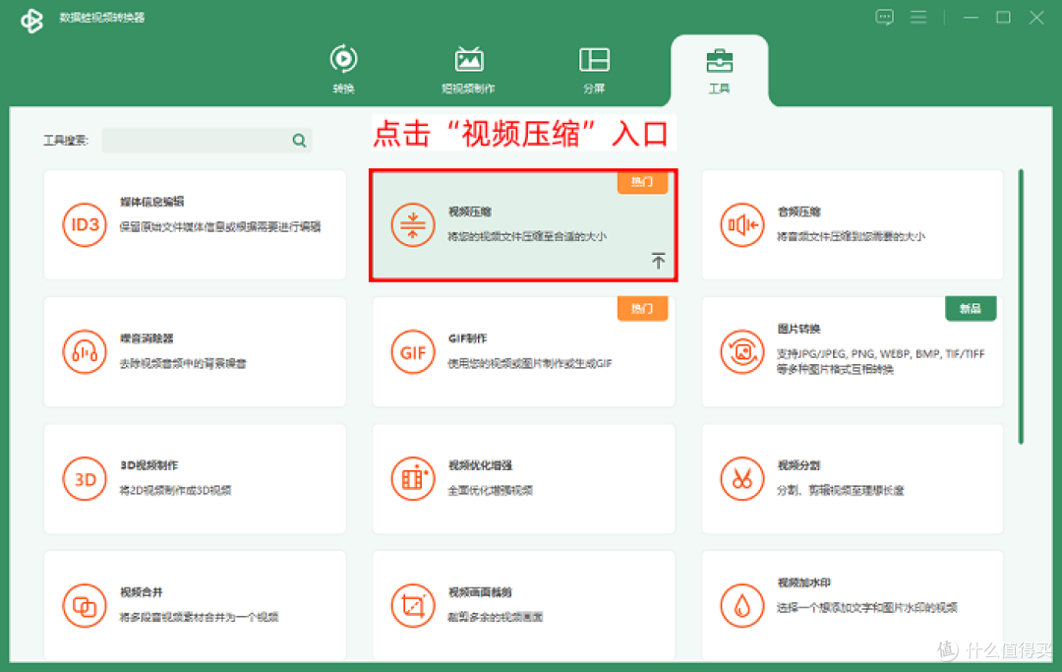Click the video compress icon
The width and height of the screenshot is (1062, 672).
click(412, 225)
